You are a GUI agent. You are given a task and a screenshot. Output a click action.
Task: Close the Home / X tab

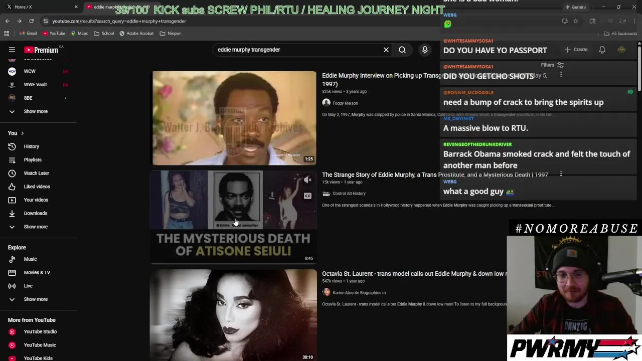click(x=76, y=7)
